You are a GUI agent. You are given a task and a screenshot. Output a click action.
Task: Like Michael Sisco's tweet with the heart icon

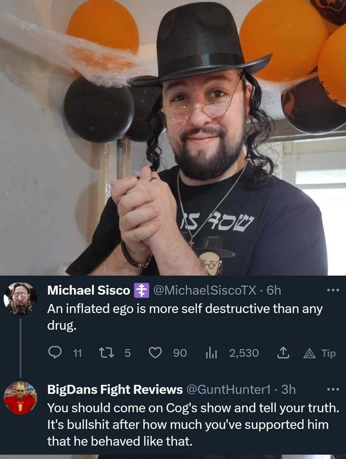155,353
